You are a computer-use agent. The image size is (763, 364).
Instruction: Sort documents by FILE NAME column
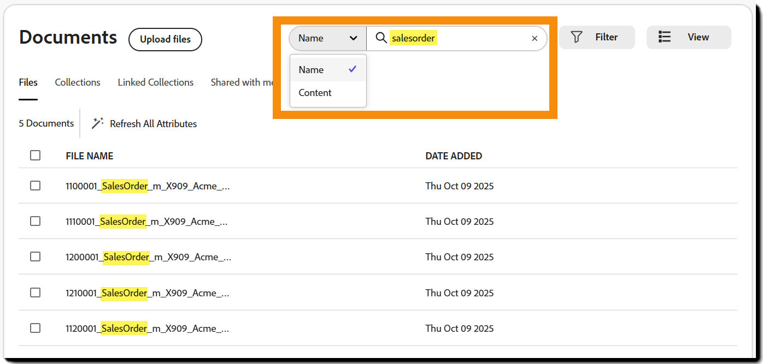[89, 156]
